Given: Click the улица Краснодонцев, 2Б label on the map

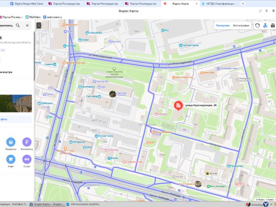Looking at the screenshot, I should coord(201,105).
